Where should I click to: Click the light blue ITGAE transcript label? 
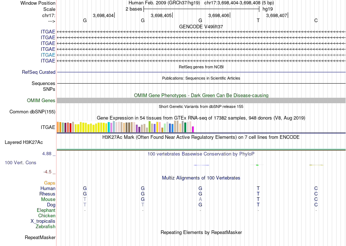[48, 55]
